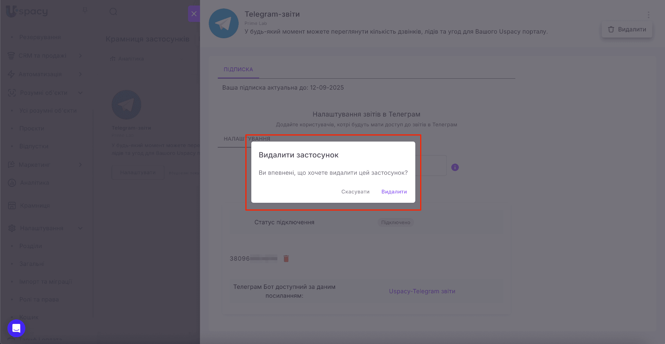Open Загальні settings item

tap(32, 264)
